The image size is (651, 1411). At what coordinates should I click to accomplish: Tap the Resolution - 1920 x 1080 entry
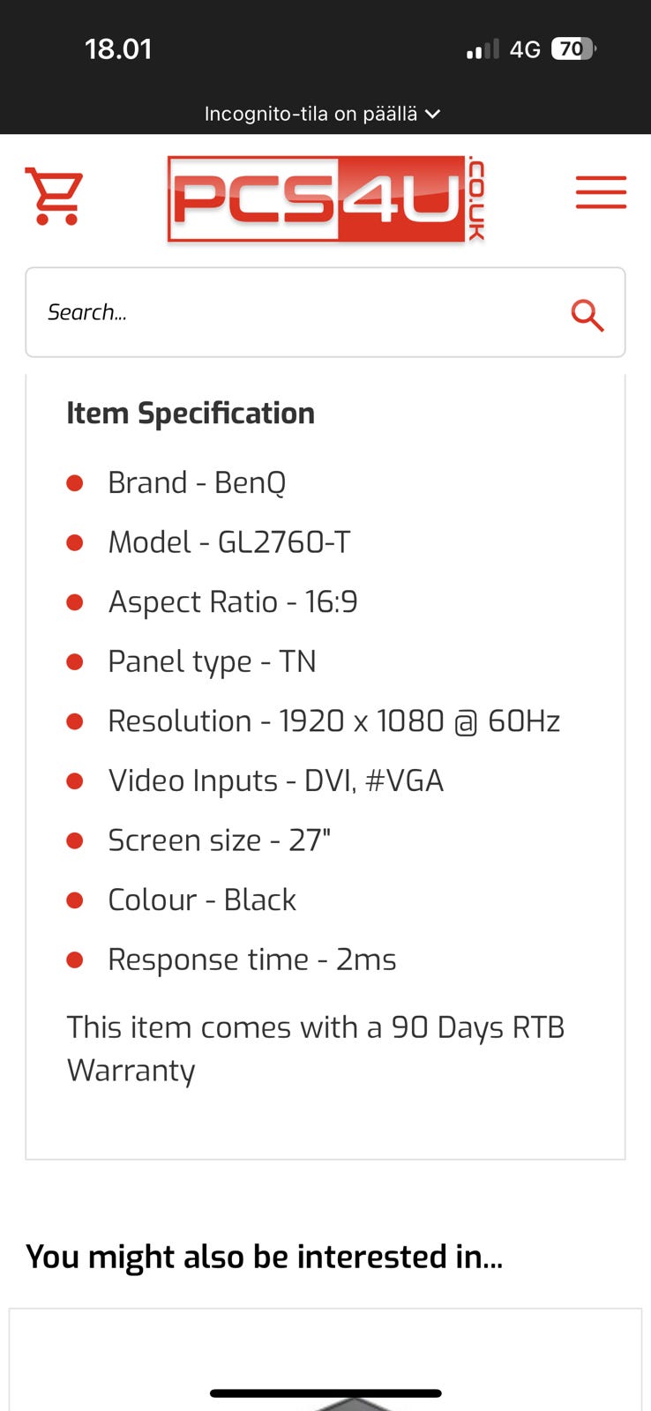click(x=333, y=721)
